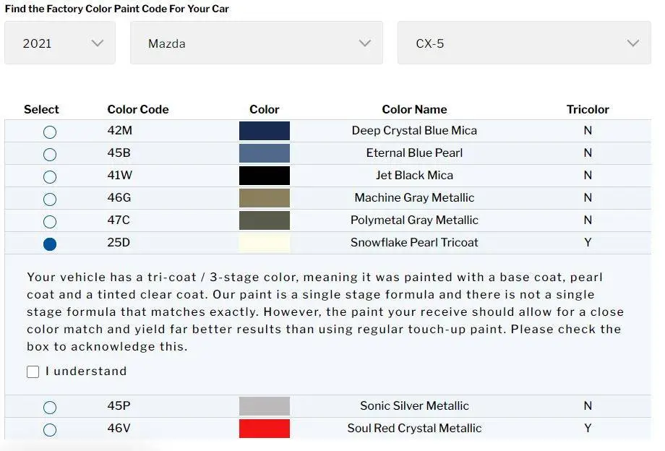Viewport: 665px width, 451px height.
Task: Choose the 45B Eternal Blue Pearl radio option
Action: pos(50,155)
